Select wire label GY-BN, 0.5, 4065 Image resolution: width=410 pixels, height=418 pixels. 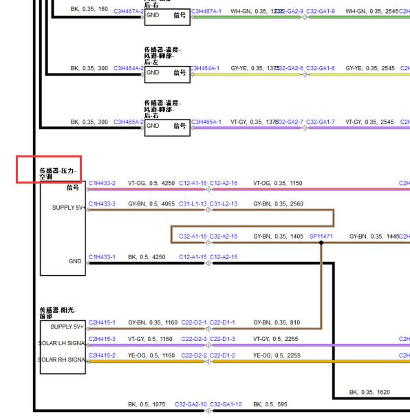[x=151, y=204]
